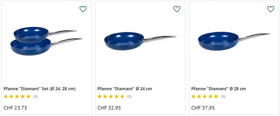This screenshot has height=116, width=280.
Task: Favorite the Diamant Ø 24 cm pan
Action: click(177, 9)
